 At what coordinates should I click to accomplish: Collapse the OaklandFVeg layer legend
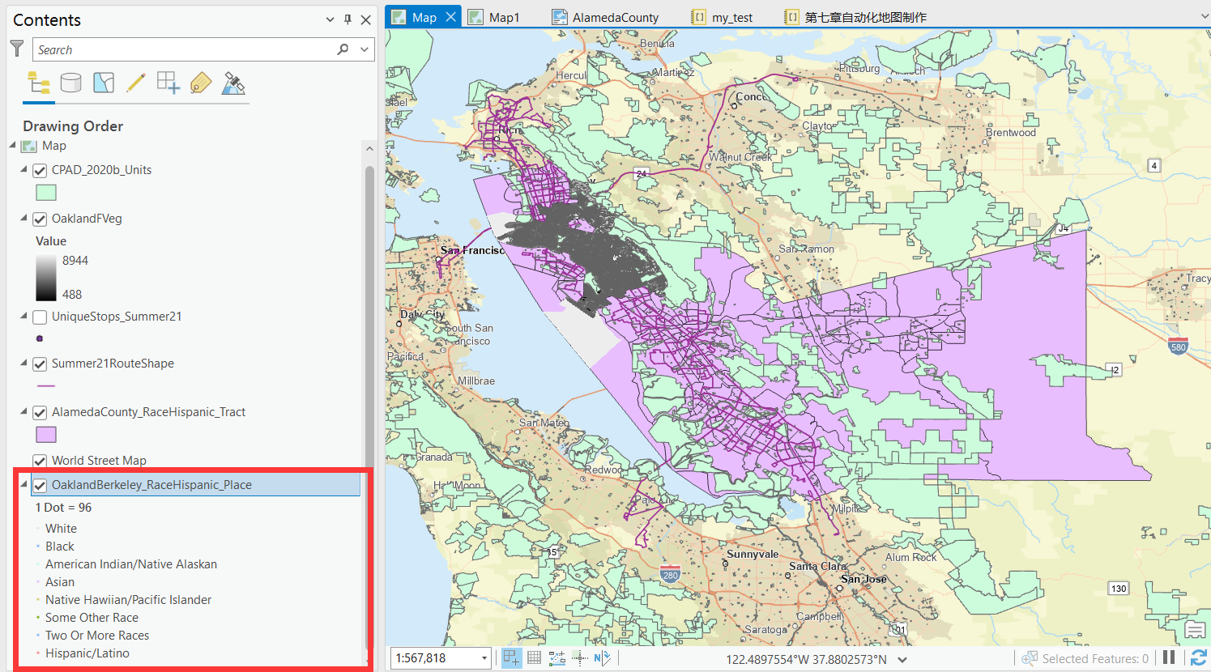(x=23, y=218)
